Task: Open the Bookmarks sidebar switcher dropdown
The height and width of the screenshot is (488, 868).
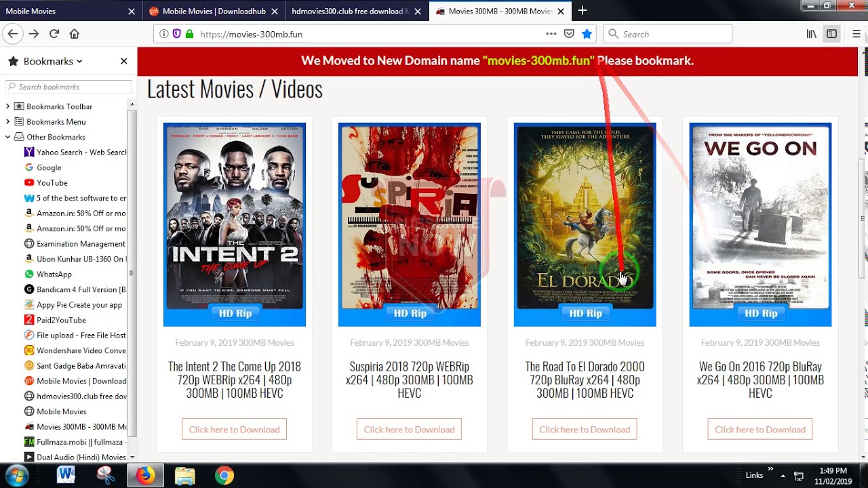Action: click(x=53, y=61)
